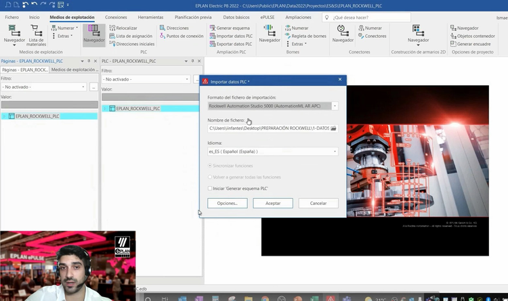Open Filtro dropdown in Páginas panel

click(x=83, y=87)
